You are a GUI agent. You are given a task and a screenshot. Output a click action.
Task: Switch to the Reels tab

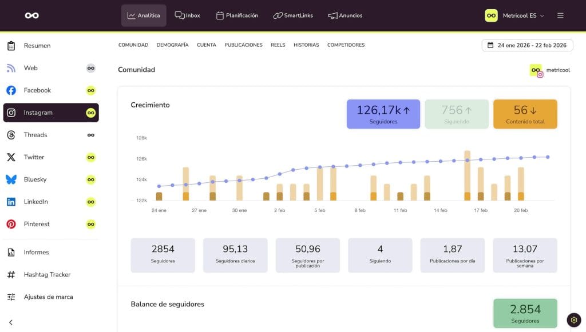(x=278, y=45)
